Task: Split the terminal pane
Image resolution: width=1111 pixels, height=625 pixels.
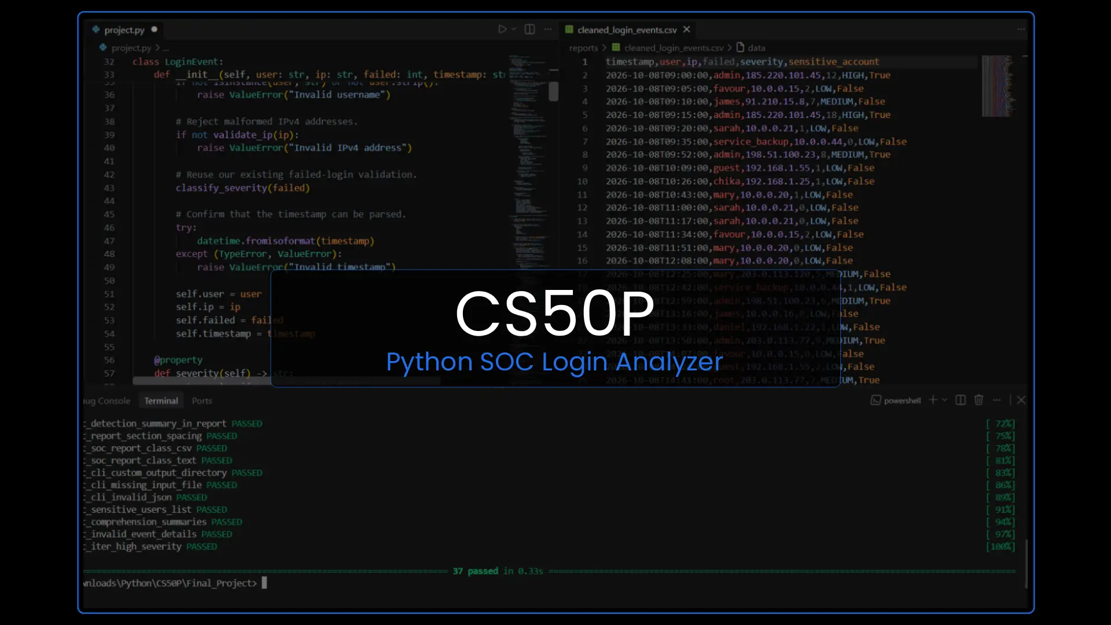Action: [961, 400]
